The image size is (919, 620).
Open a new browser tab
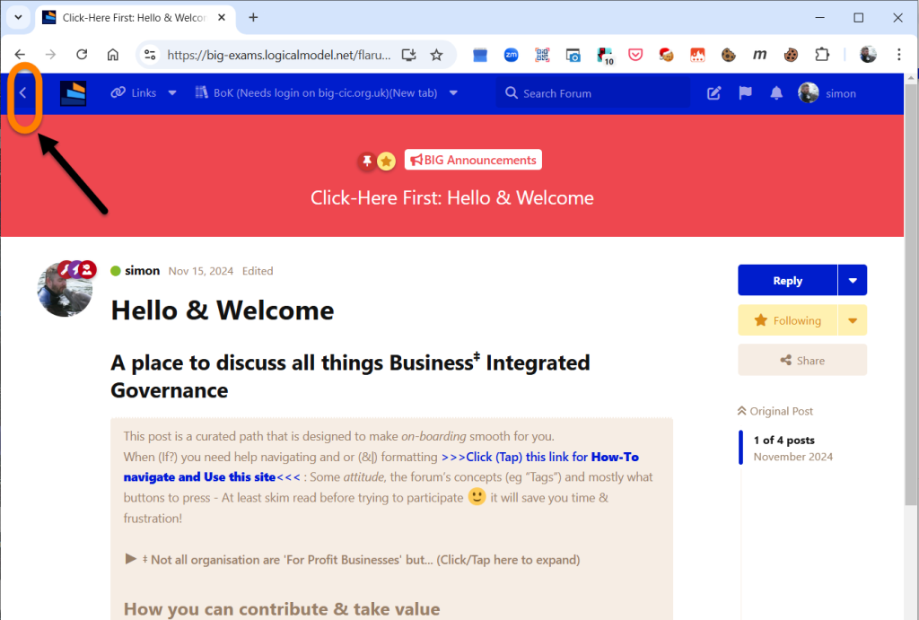[253, 18]
